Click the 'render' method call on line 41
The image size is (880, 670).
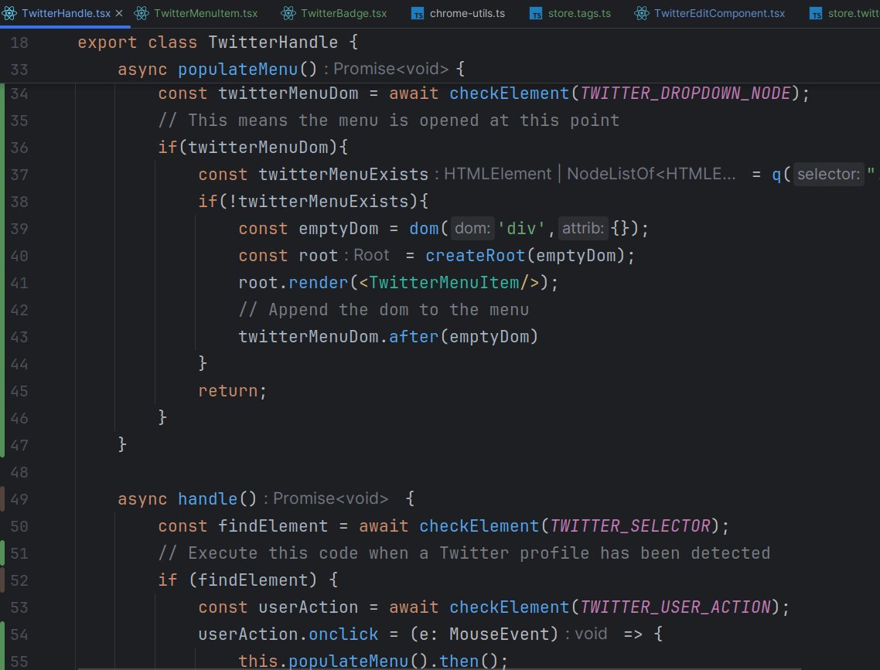pos(319,283)
